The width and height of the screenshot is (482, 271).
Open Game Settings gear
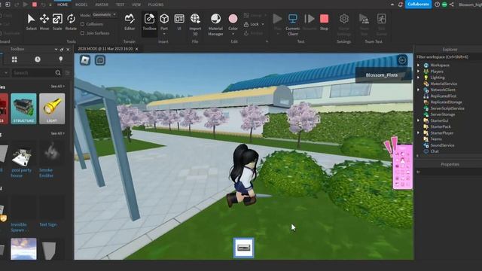click(x=344, y=19)
